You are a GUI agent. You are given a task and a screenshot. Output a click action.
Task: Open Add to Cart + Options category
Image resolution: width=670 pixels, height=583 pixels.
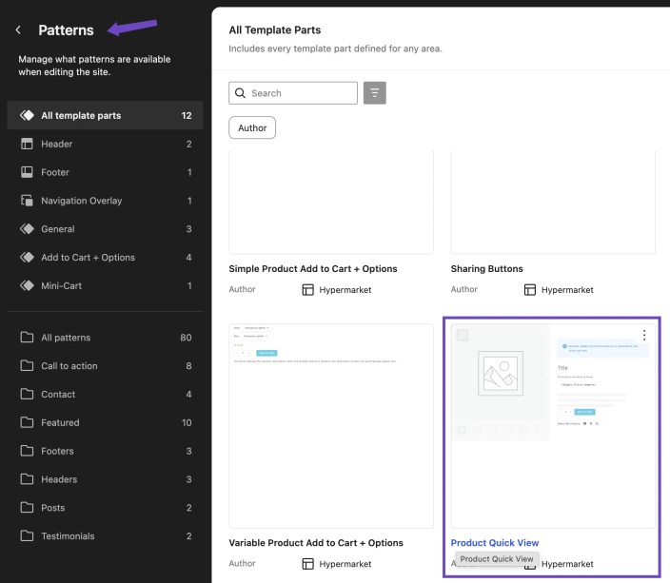click(x=105, y=257)
